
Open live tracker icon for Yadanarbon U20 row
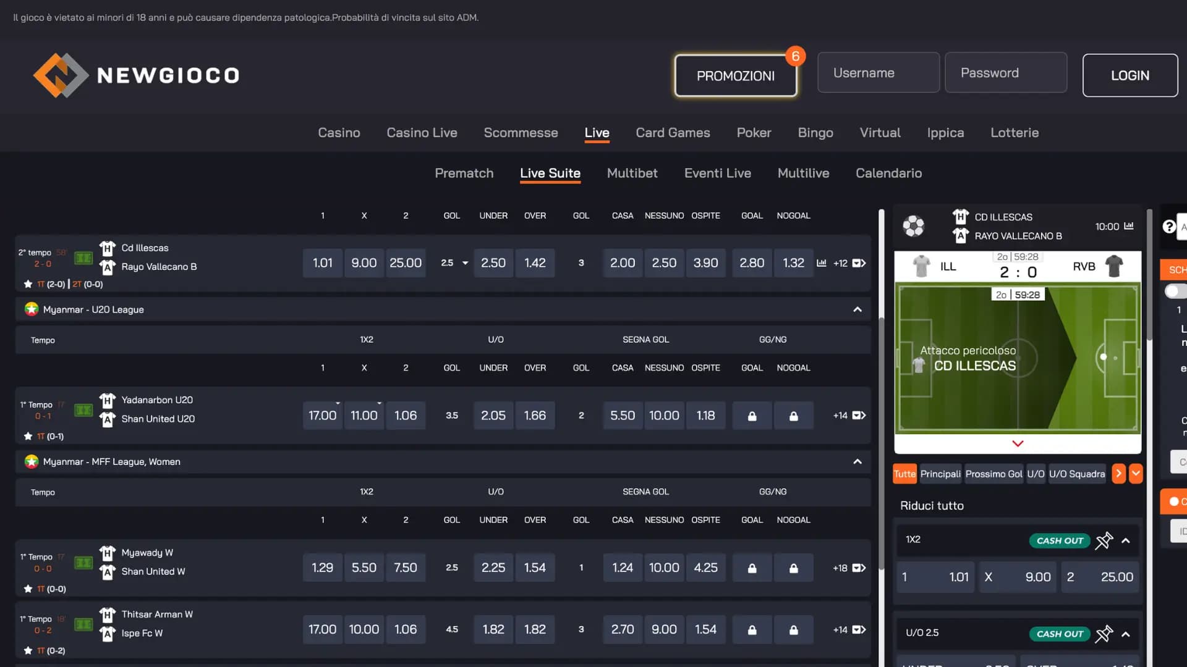83,410
